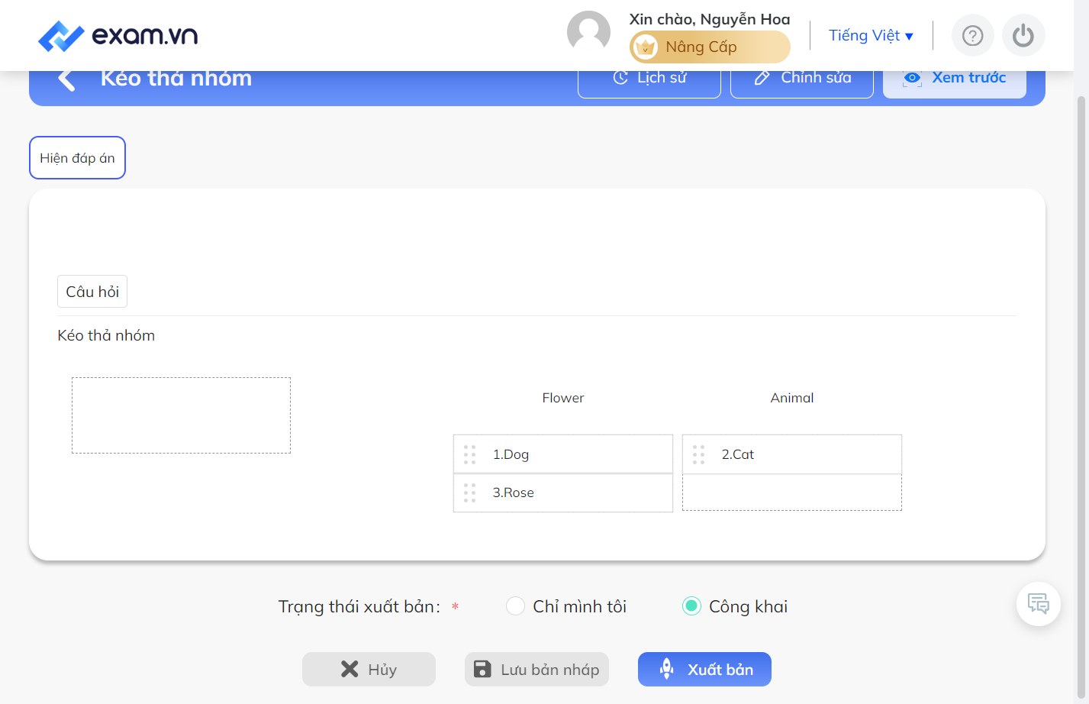This screenshot has width=1089, height=704.
Task: Click the 1.Dog item text
Action: coord(511,454)
